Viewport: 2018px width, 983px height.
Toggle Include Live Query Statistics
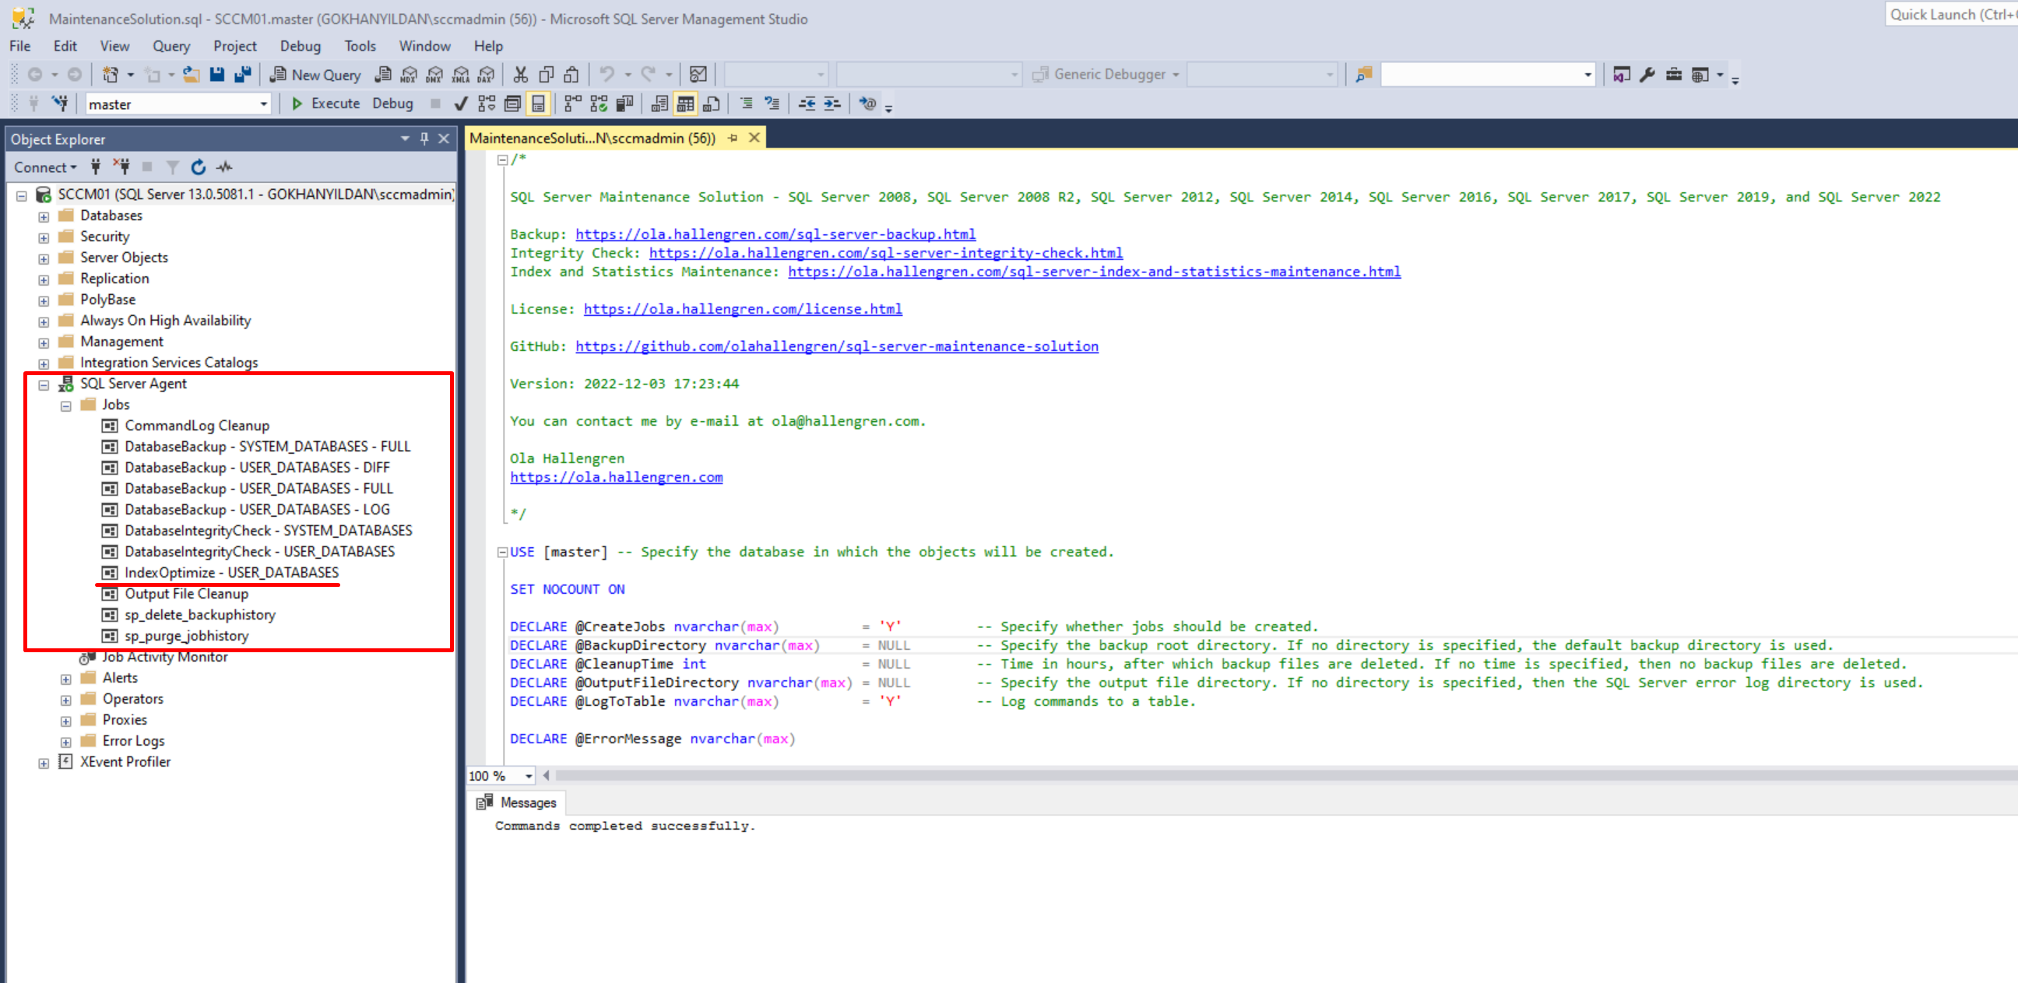tap(599, 104)
